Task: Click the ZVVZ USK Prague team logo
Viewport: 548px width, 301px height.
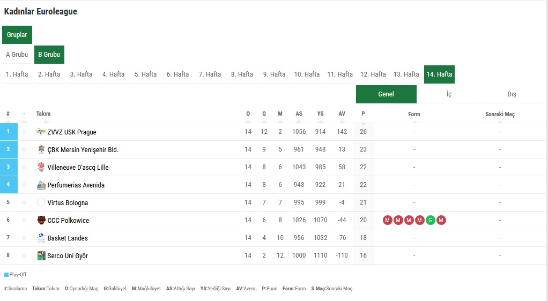Action: [41, 132]
